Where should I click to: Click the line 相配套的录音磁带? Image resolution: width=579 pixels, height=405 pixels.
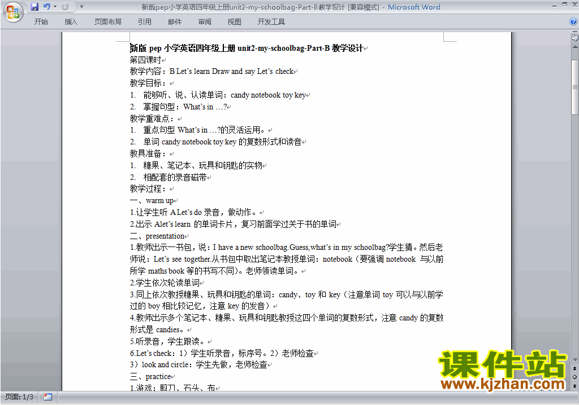(x=175, y=177)
